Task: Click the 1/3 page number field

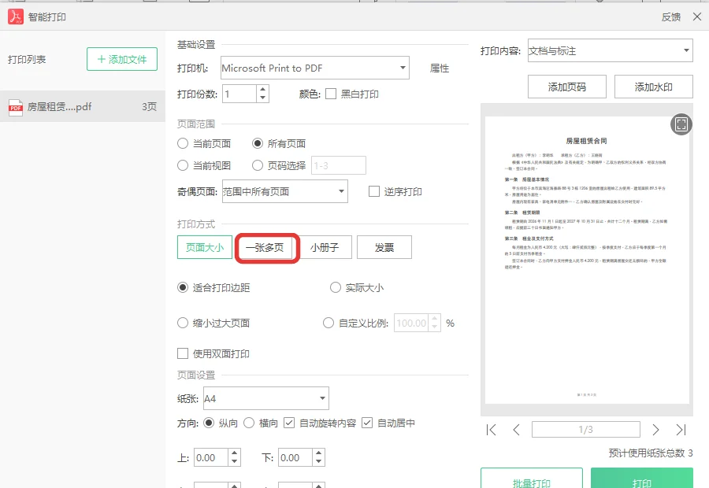Action: coord(586,429)
